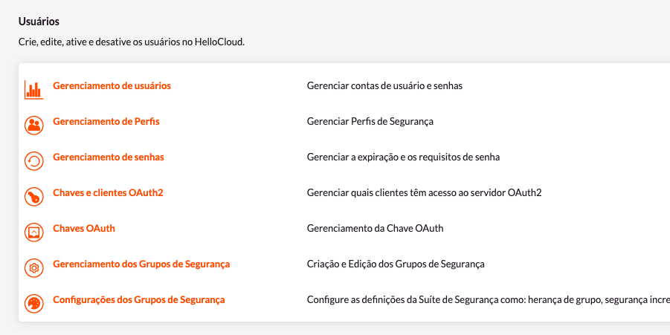The height and width of the screenshot is (335, 670).
Task: Click the key icon for OAuth2 clients
Action: point(33,197)
